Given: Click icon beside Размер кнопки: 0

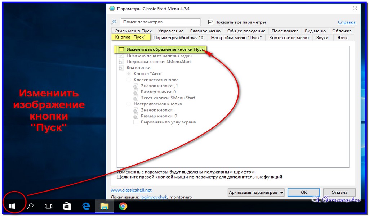Looking at the screenshot, I should [x=135, y=116].
